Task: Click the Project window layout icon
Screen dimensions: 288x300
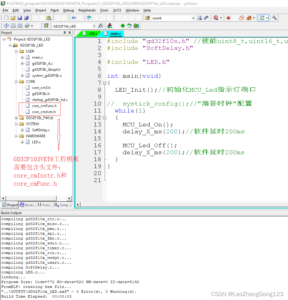Action: [262, 18]
